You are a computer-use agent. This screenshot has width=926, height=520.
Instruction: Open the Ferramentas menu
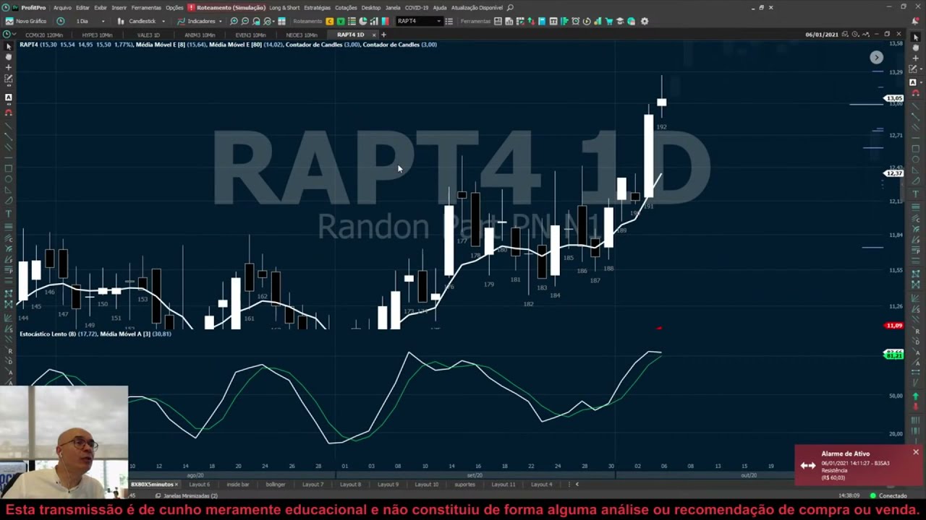(146, 7)
